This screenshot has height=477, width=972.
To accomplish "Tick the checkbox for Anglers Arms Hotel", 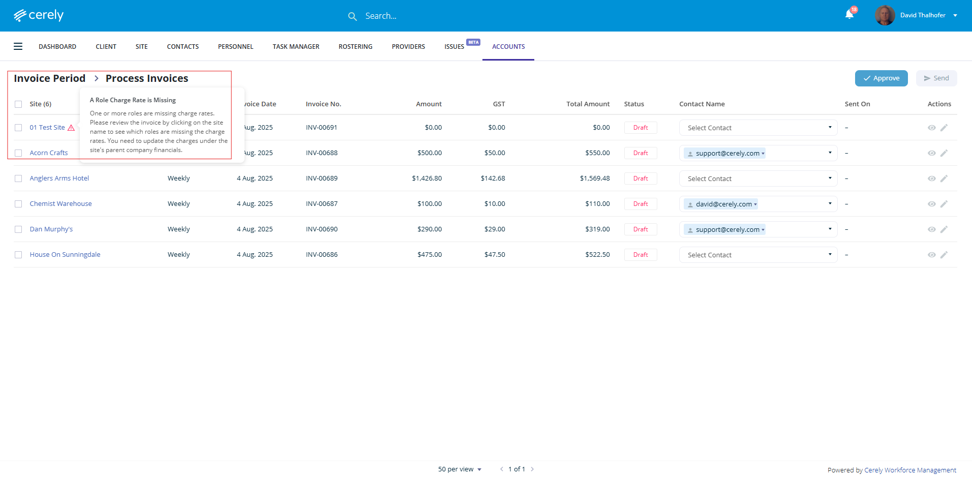I will pyautogui.click(x=18, y=178).
